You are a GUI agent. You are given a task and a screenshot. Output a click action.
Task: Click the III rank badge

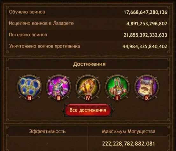pos(59,98)
